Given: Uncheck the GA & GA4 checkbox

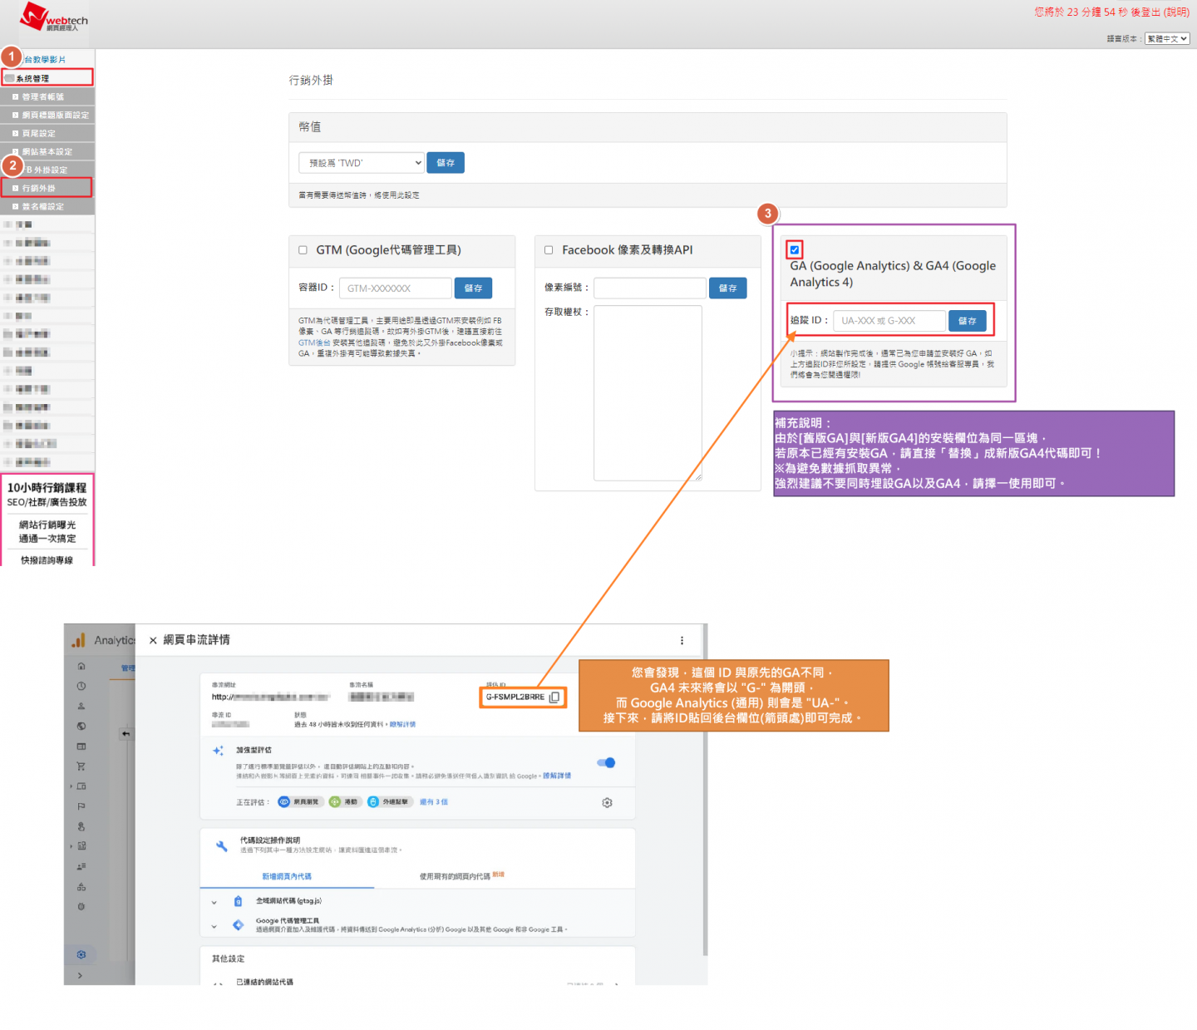Looking at the screenshot, I should point(795,249).
